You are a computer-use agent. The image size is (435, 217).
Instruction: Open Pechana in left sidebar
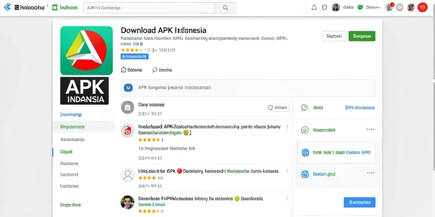click(69, 164)
